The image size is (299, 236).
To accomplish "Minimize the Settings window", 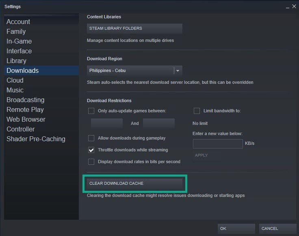I will point(288,7).
